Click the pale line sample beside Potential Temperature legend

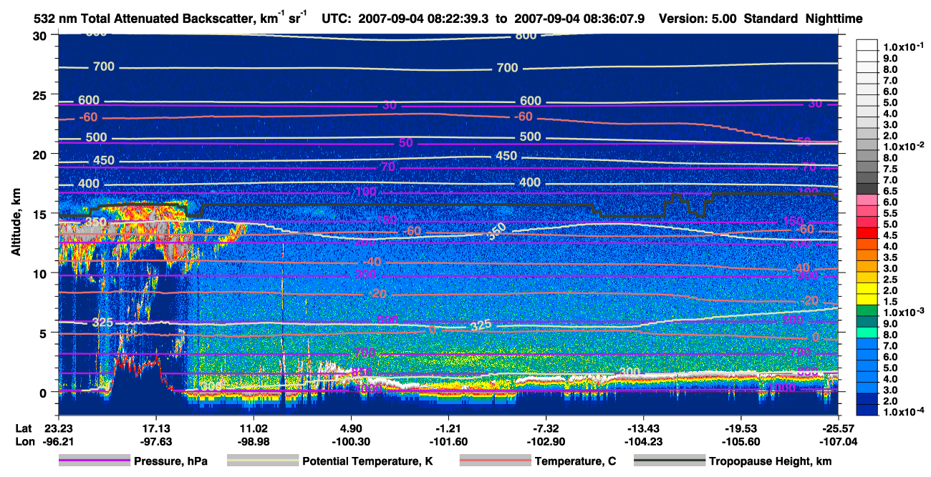[263, 461]
